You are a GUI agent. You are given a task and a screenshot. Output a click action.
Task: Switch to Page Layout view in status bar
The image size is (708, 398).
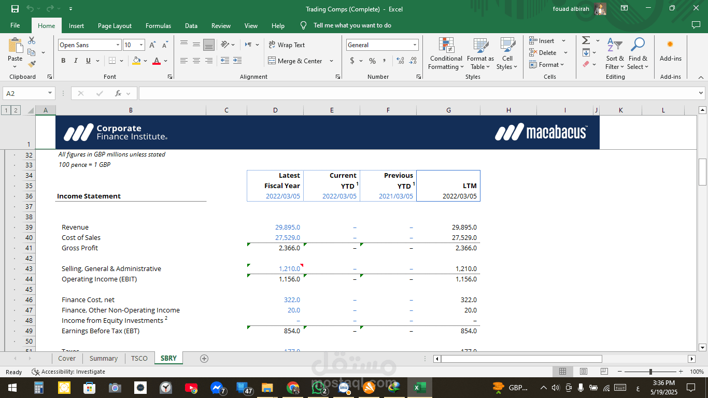[x=583, y=372]
